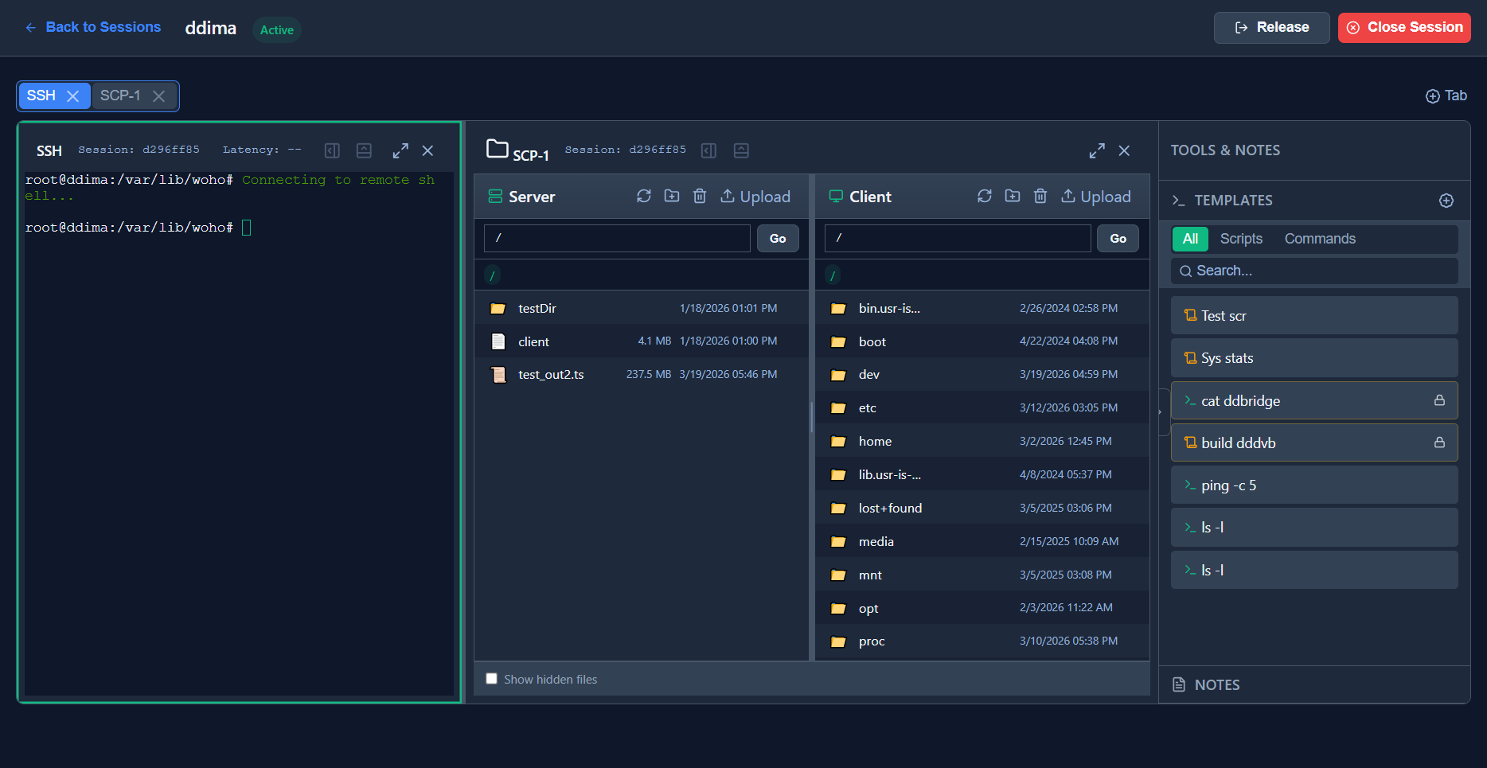Click Server delete trash icon

pyautogui.click(x=700, y=196)
